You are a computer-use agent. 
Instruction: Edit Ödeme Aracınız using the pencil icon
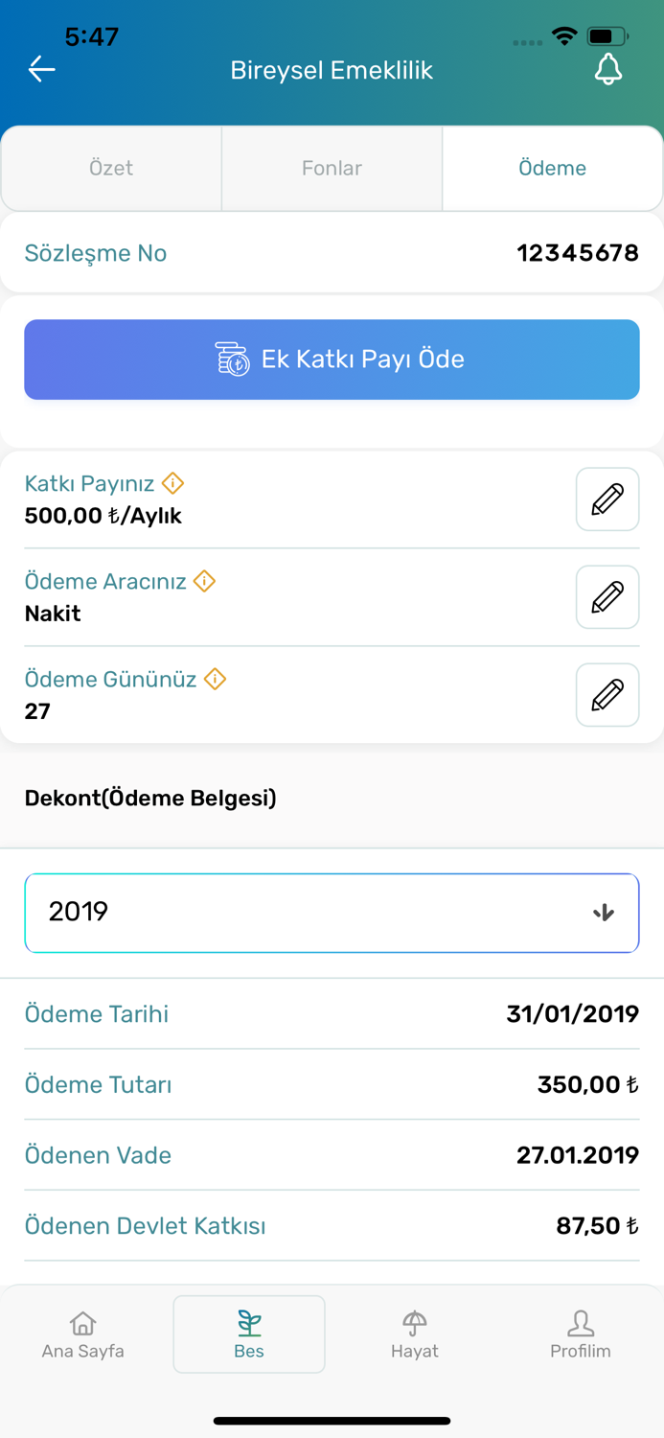(x=607, y=597)
